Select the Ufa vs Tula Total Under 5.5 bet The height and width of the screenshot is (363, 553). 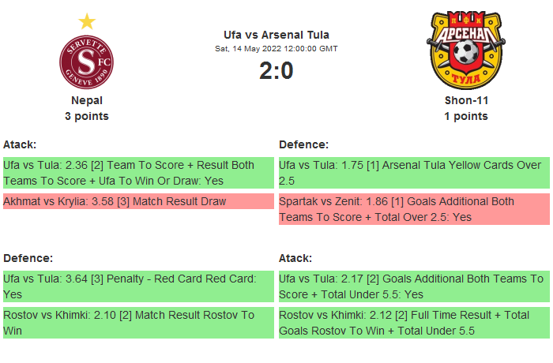[x=414, y=286]
